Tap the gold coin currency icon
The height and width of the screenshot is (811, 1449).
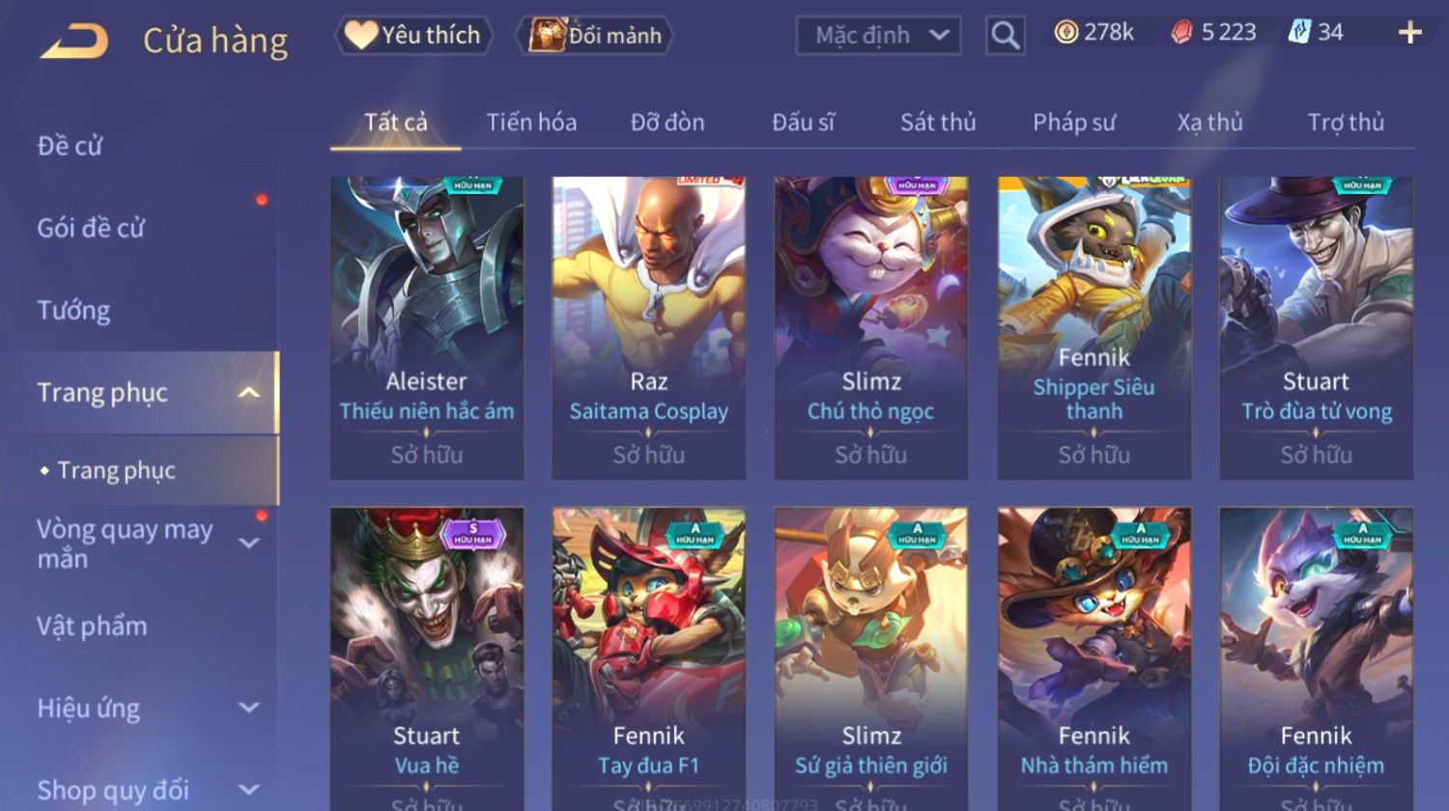(x=1065, y=33)
